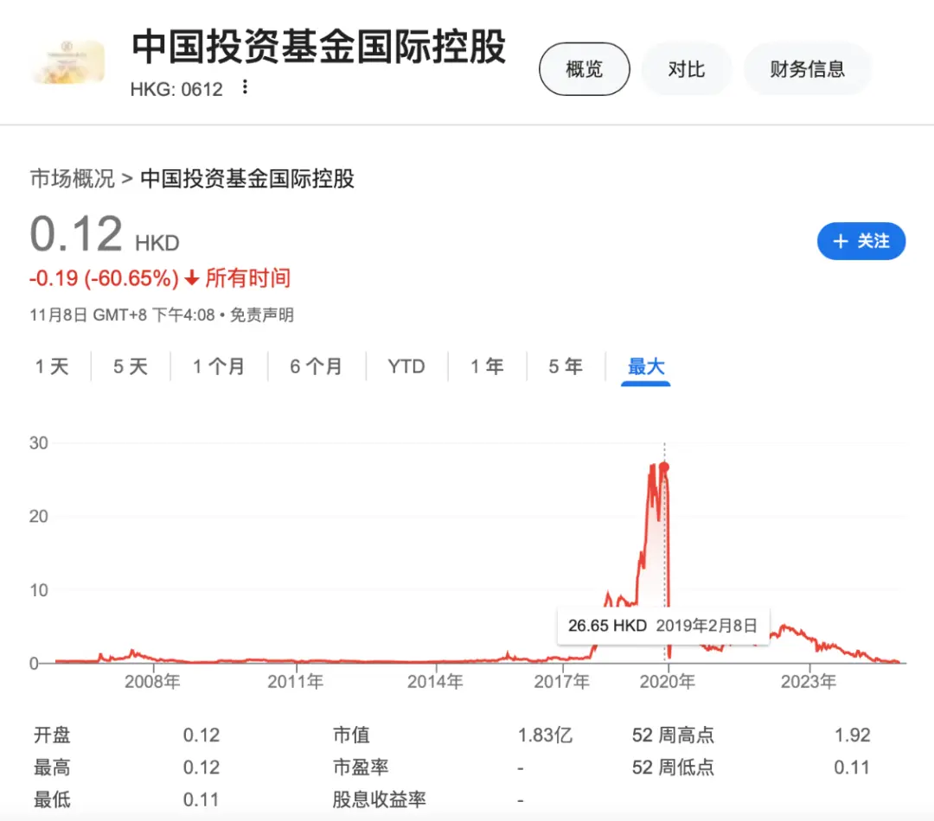Click the company logo thumbnail
Image resolution: width=934 pixels, height=821 pixels.
(67, 63)
